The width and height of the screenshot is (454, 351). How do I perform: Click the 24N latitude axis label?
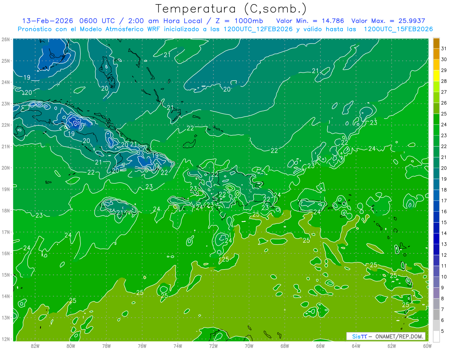click(5, 82)
